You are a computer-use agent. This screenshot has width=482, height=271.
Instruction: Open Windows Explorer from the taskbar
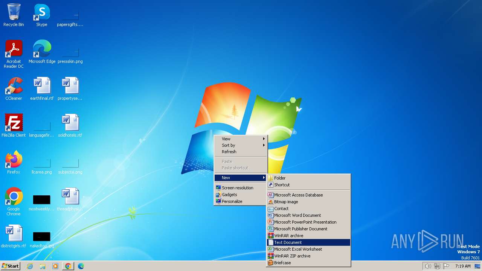coord(43,266)
